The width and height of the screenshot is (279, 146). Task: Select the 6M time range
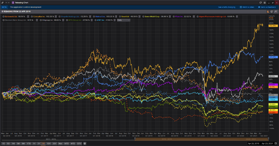23,143
